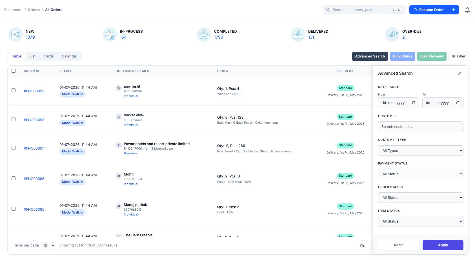This screenshot has width=475, height=260.
Task: Open order #FNC03397 link
Action: [34, 148]
